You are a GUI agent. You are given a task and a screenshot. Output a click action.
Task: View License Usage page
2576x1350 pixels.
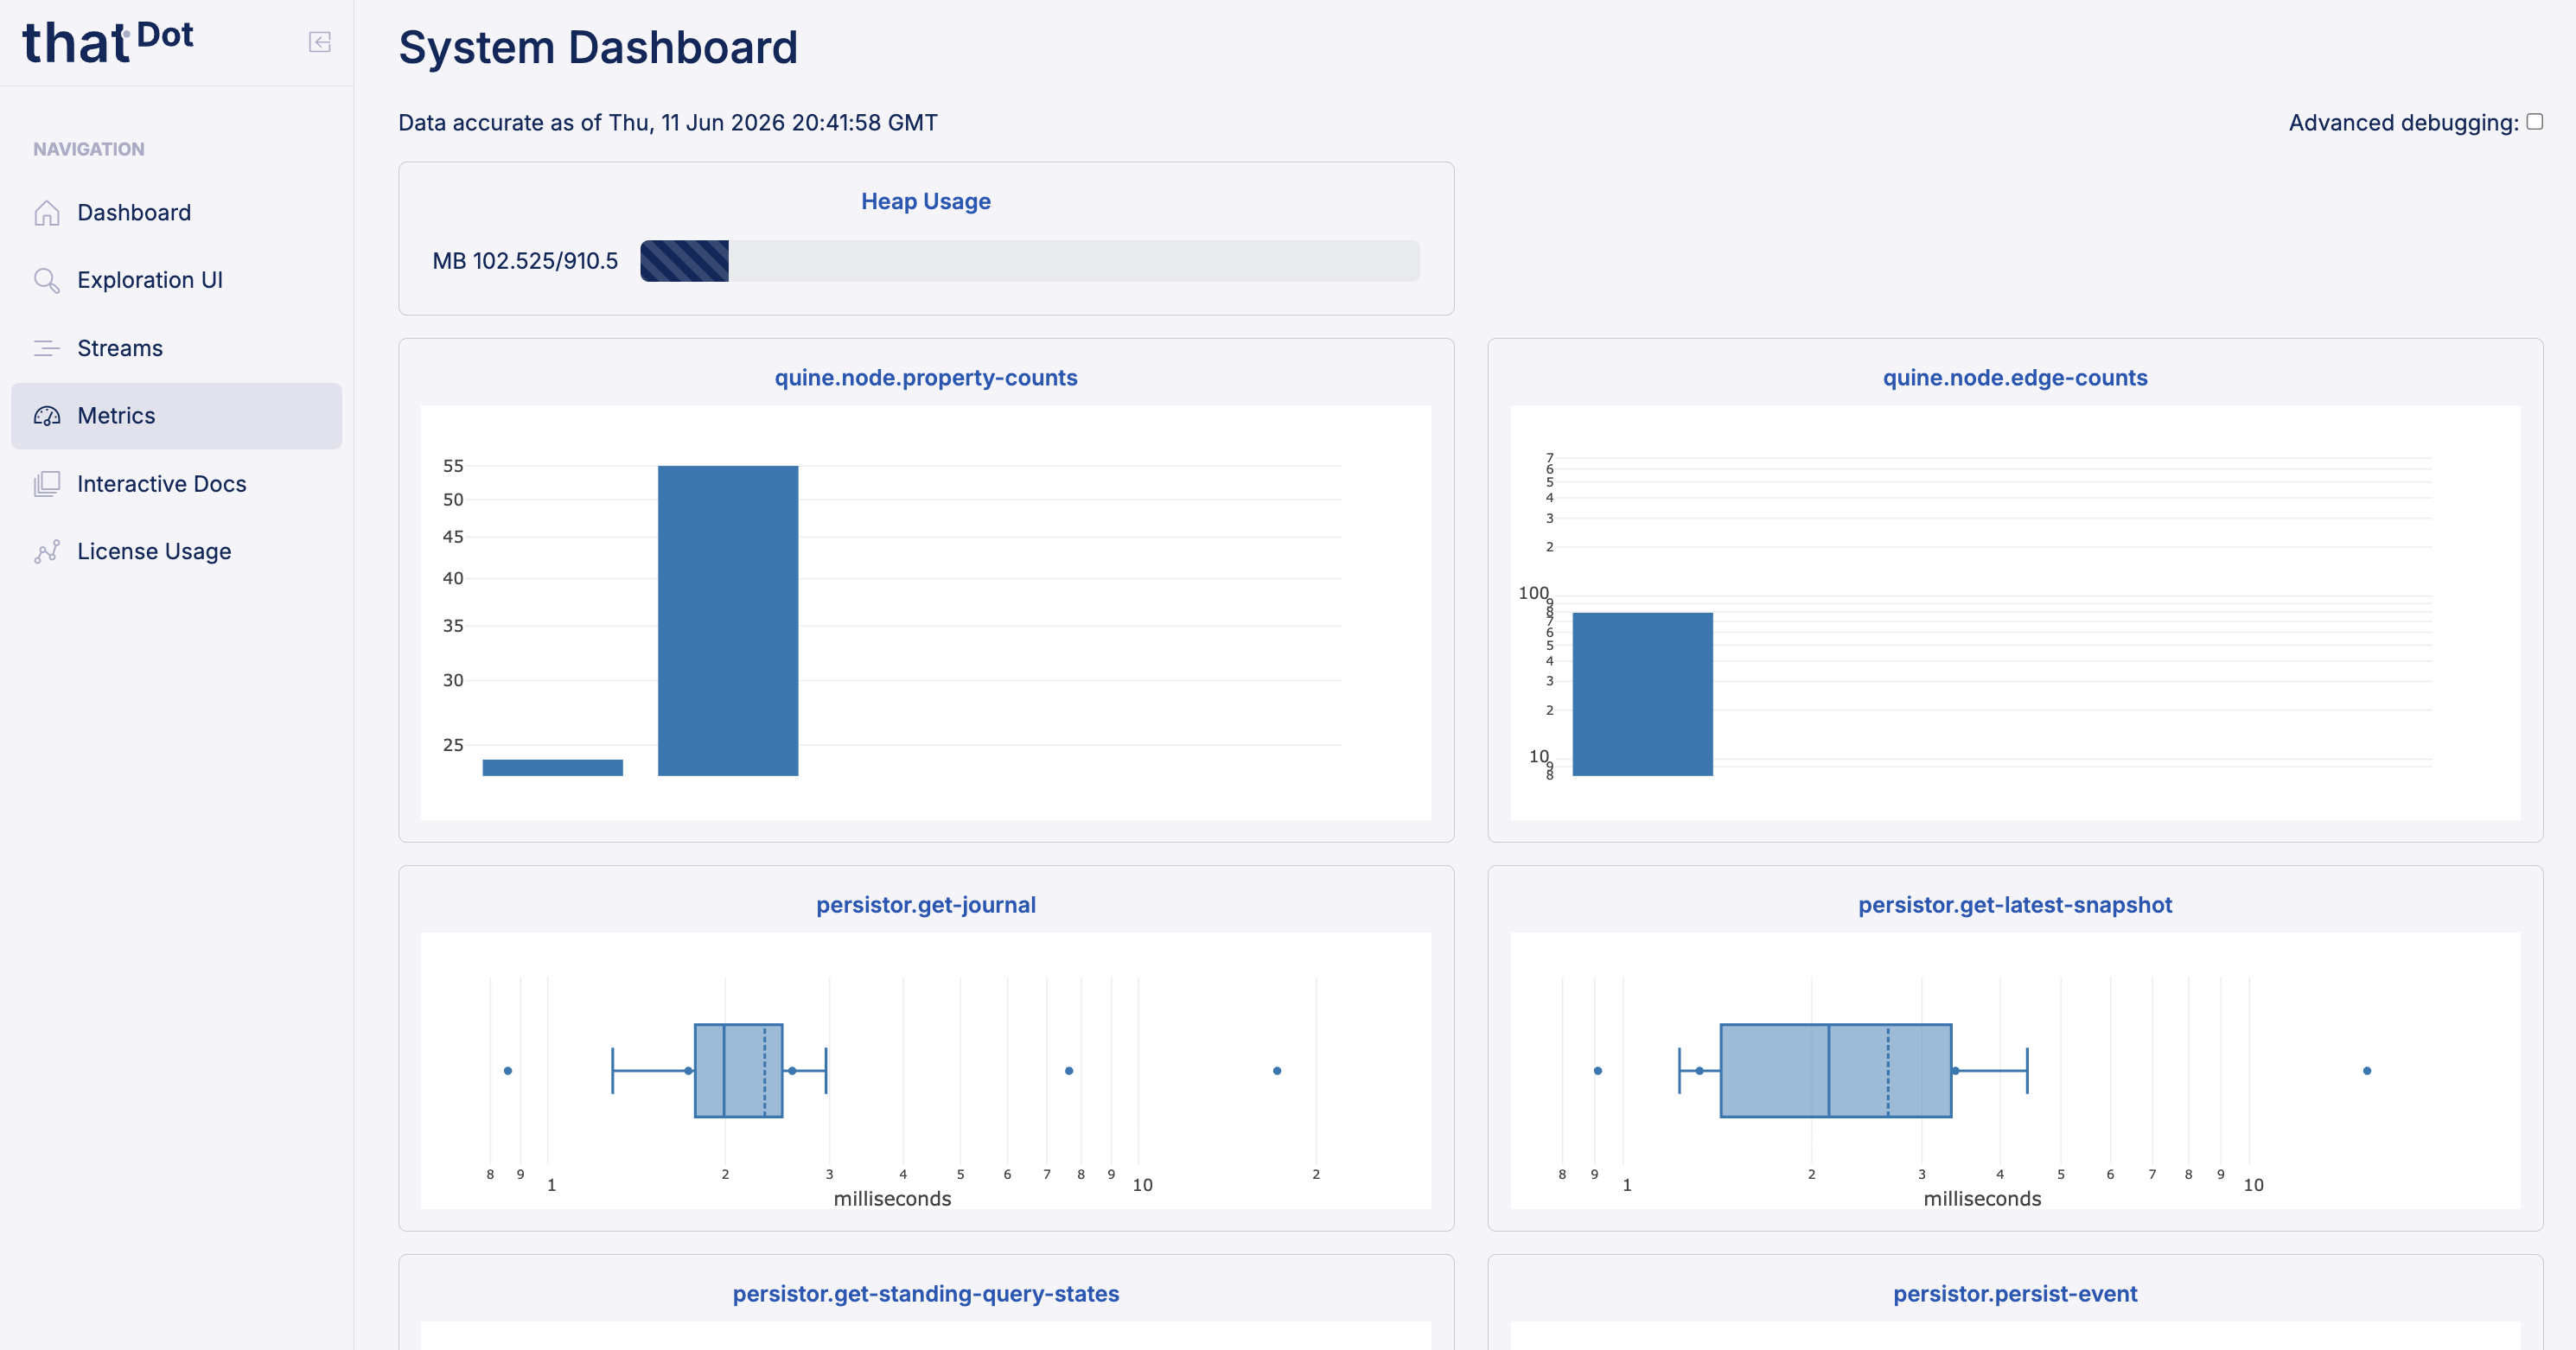click(x=176, y=552)
